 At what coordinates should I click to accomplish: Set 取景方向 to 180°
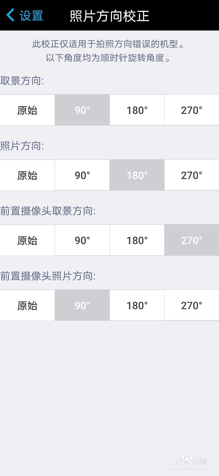coord(137,110)
